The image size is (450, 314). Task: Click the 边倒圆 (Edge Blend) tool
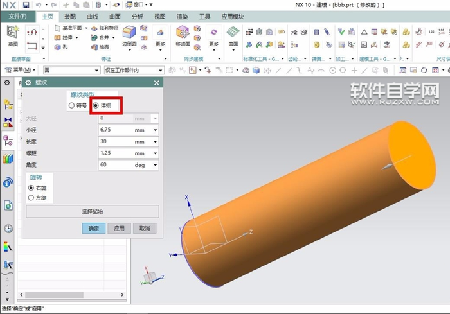pyautogui.click(x=129, y=35)
